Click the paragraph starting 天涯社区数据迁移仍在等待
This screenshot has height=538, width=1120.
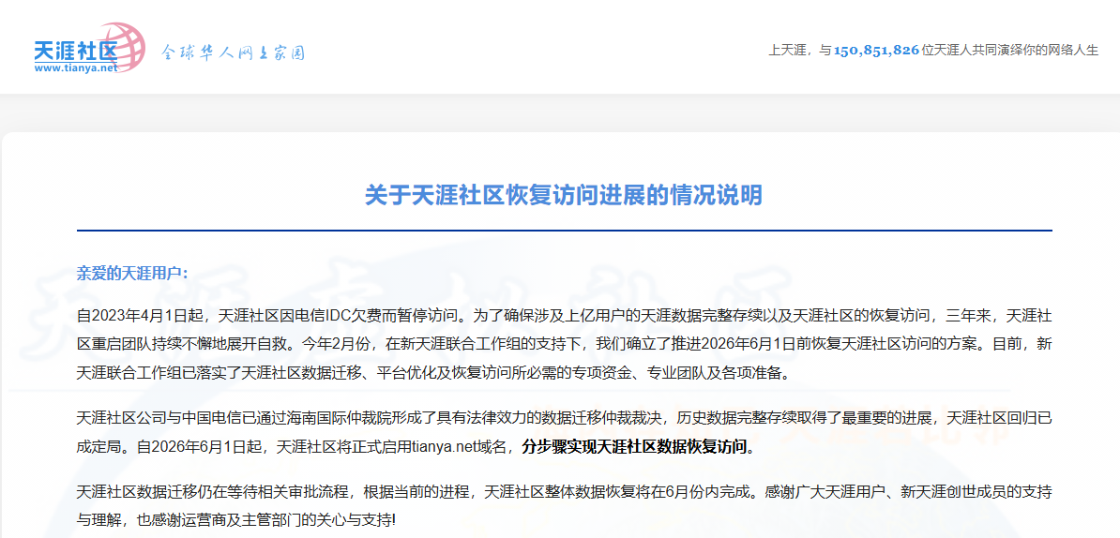pyautogui.click(x=564, y=505)
